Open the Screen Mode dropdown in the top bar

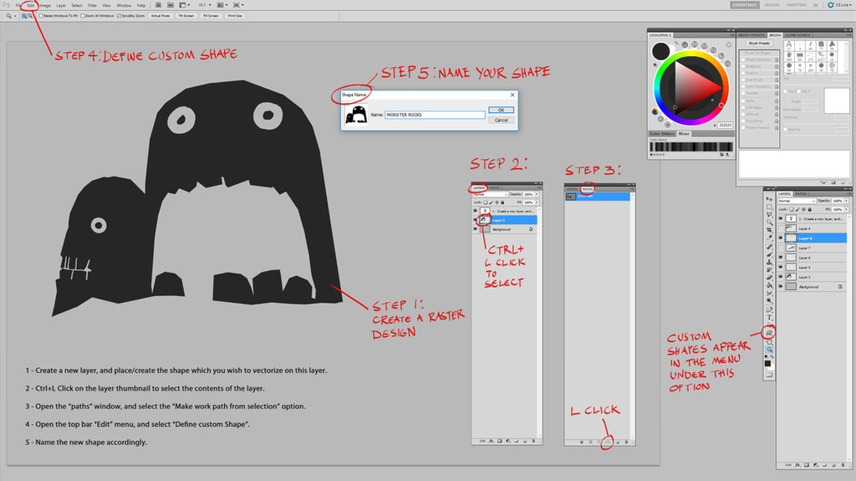[x=238, y=5]
